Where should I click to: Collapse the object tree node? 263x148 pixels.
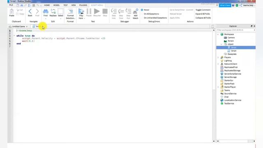click(221, 44)
